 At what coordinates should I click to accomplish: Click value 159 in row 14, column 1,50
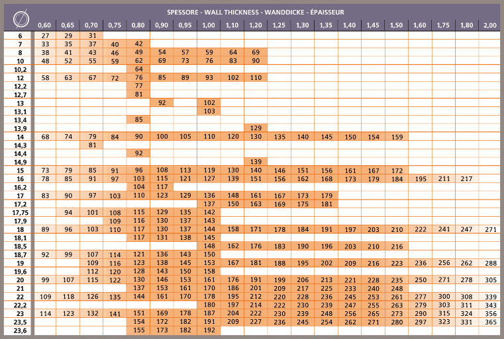396,137
